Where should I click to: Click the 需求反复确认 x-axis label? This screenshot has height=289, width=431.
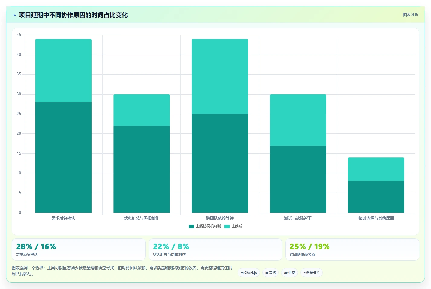pyautogui.click(x=63, y=218)
